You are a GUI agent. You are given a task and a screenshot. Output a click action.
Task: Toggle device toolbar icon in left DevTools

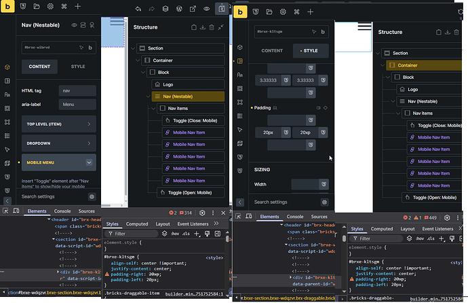16,211
